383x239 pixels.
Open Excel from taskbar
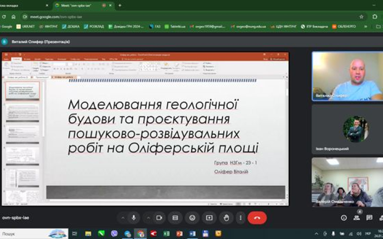(166, 234)
